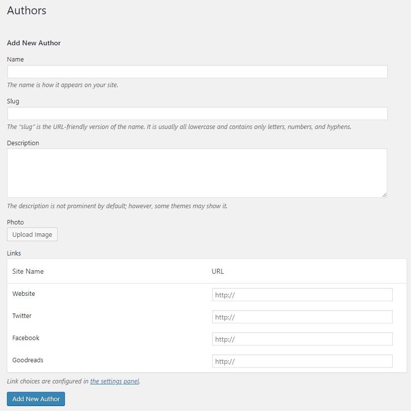
Task: Open the settings panel link
Action: pos(115,381)
